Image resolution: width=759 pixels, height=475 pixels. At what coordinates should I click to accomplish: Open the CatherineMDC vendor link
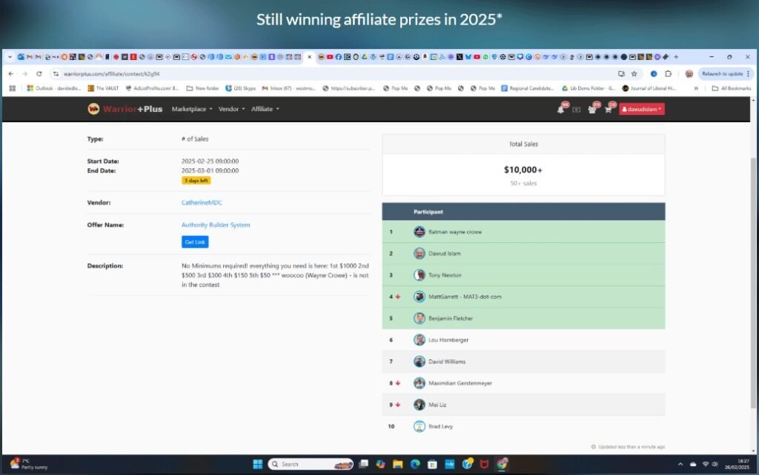click(x=202, y=202)
